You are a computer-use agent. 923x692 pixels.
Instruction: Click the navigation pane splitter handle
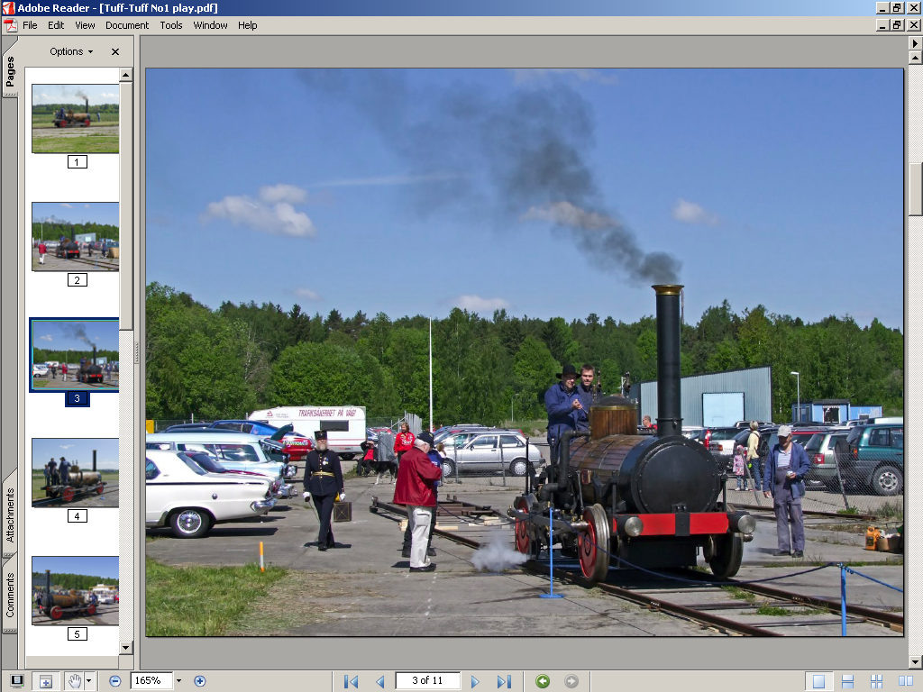coord(137,353)
